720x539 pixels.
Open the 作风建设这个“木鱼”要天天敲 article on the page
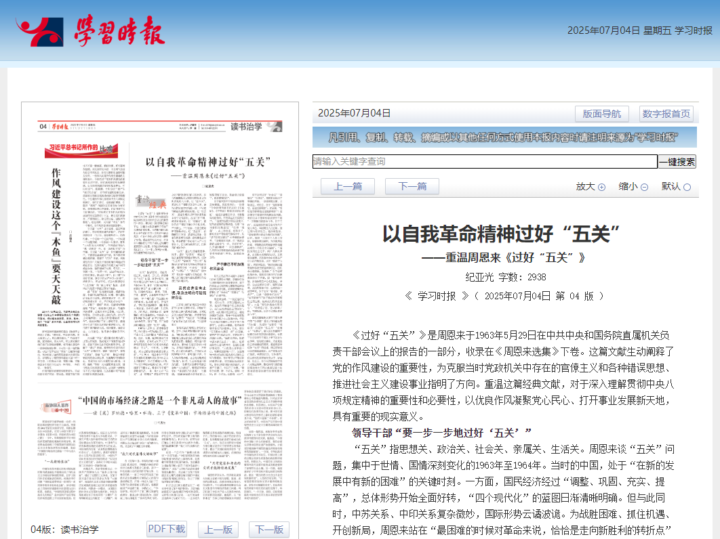point(56,236)
